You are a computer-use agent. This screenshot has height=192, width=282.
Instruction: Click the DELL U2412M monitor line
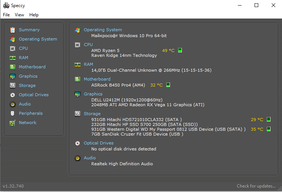[127, 100]
